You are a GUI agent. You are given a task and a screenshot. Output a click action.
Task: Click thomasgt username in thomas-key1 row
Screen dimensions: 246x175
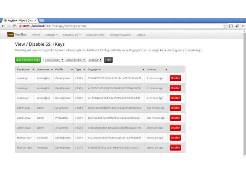coord(42,138)
